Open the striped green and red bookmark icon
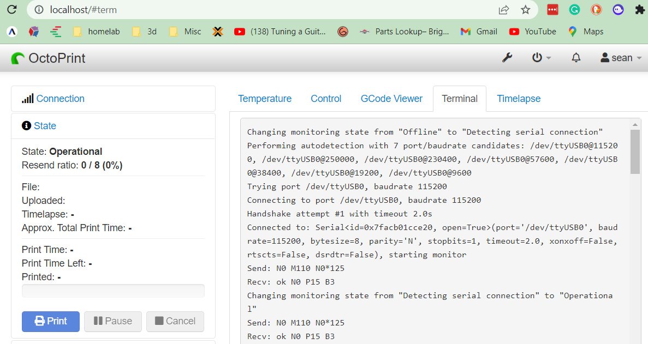 pos(56,32)
